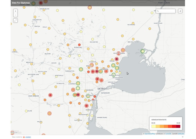Open the chefele1 author link
The width and height of the screenshot is (196, 139).
click(28, 137)
